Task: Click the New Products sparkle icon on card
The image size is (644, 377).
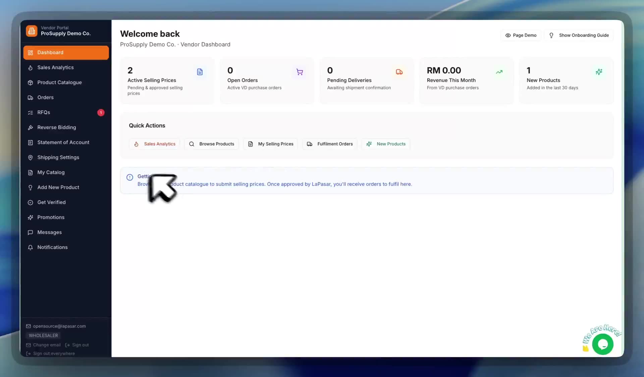Action: coord(599,72)
